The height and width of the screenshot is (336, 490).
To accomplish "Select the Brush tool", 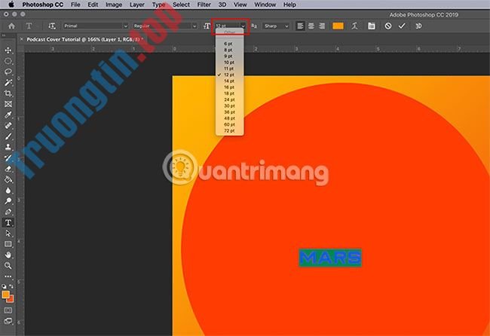I will (x=8, y=136).
